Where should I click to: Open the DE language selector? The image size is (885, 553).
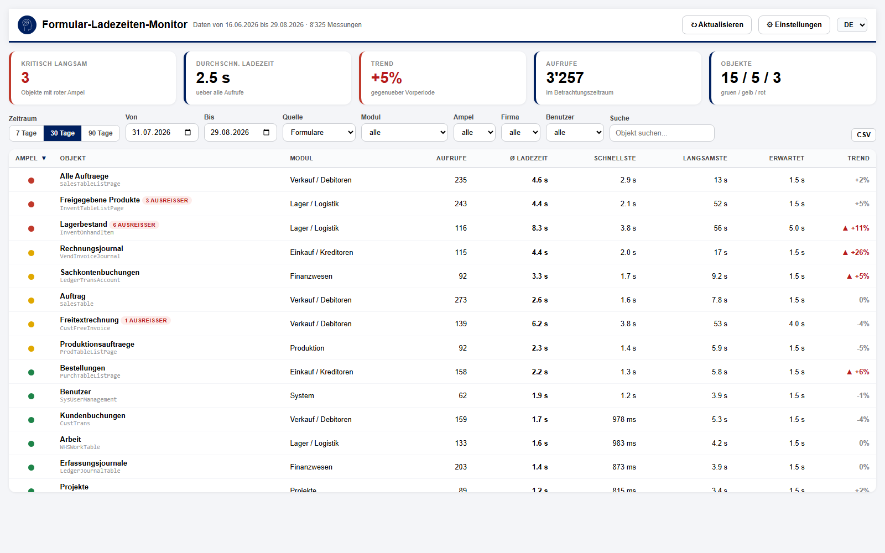pyautogui.click(x=852, y=25)
